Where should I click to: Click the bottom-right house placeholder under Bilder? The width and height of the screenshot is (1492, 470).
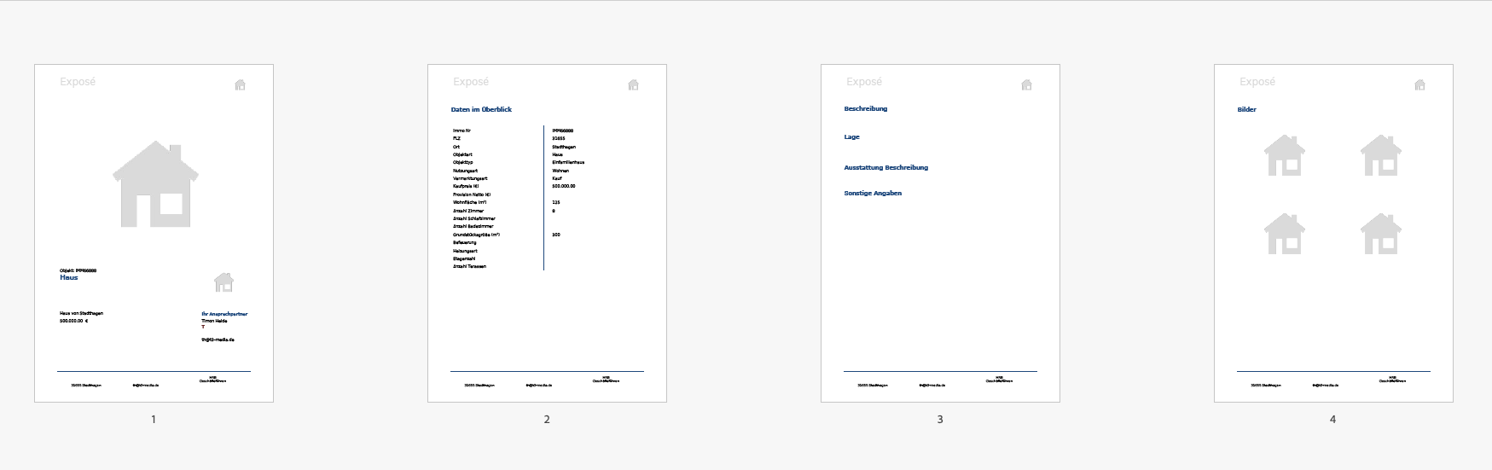[1380, 234]
